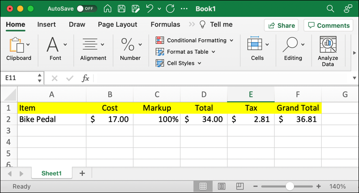Select the Markup 100% cell

pyautogui.click(x=157, y=119)
